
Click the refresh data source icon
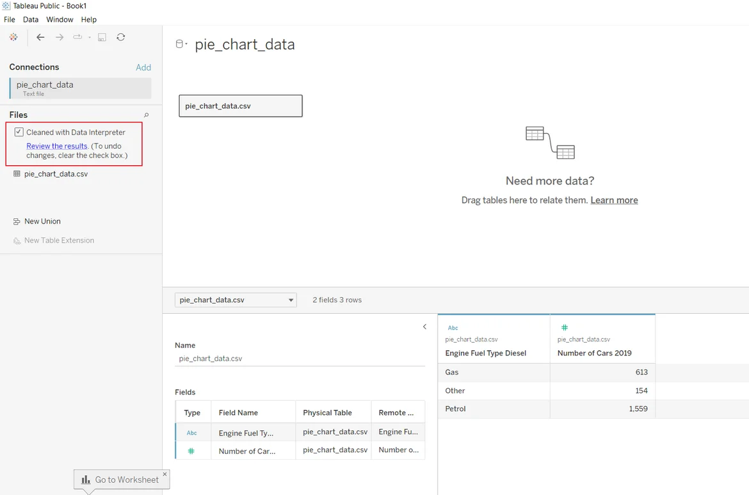click(x=120, y=38)
